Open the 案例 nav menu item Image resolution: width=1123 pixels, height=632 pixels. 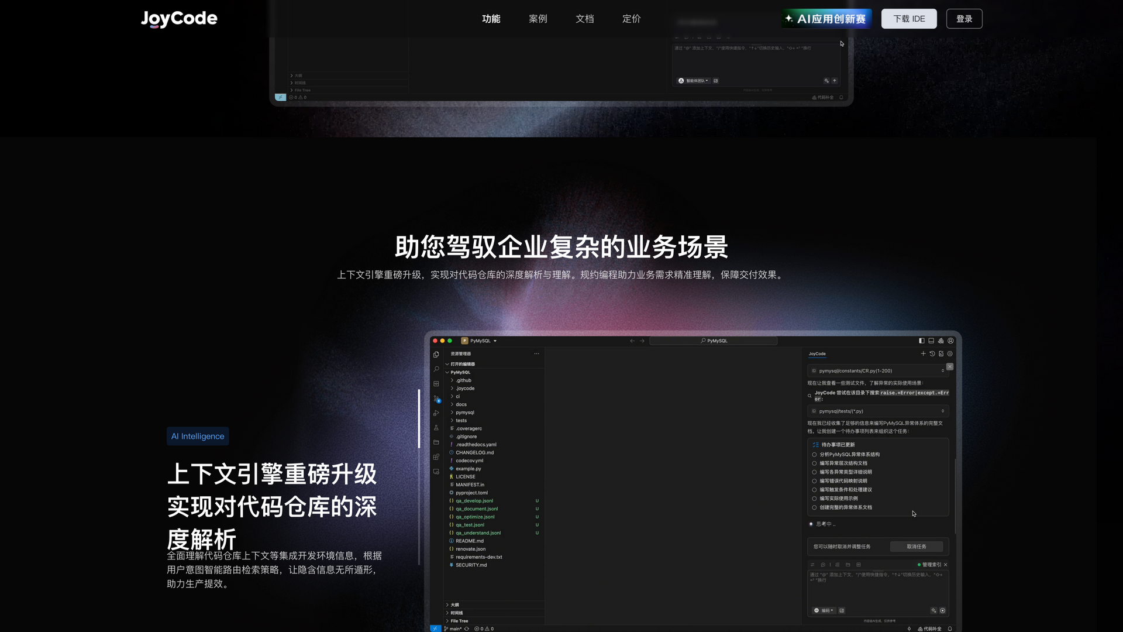tap(538, 19)
